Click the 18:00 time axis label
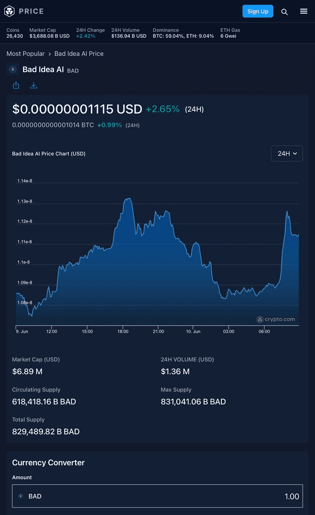 pos(123,331)
